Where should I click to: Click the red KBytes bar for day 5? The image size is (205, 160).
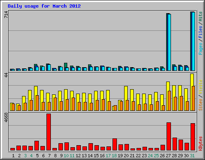37,146
